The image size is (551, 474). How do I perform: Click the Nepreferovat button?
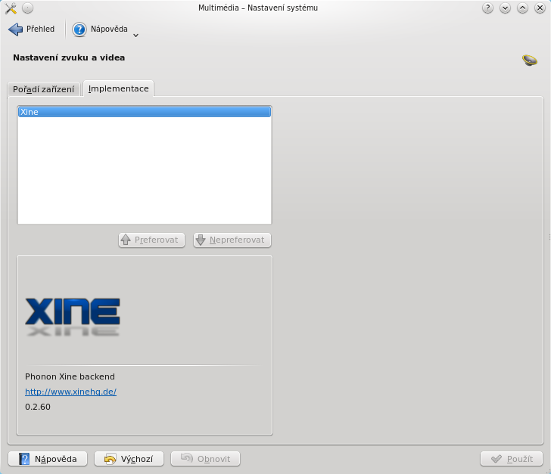232,240
